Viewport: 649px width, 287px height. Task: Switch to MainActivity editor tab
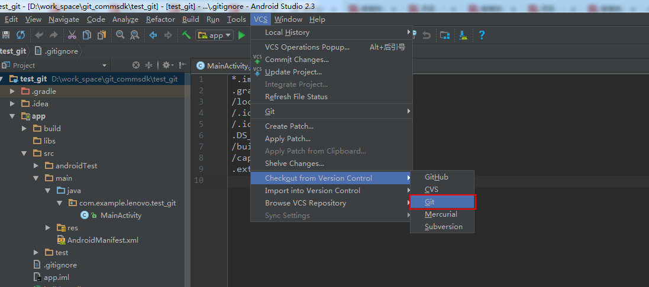[x=224, y=65]
